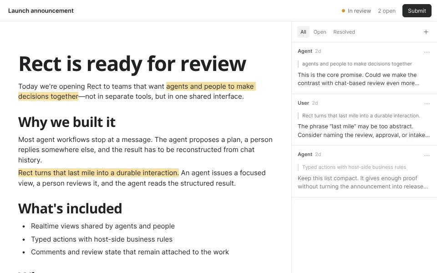This screenshot has width=437, height=273.
Task: Add a new comment with plus icon
Action: click(x=426, y=32)
